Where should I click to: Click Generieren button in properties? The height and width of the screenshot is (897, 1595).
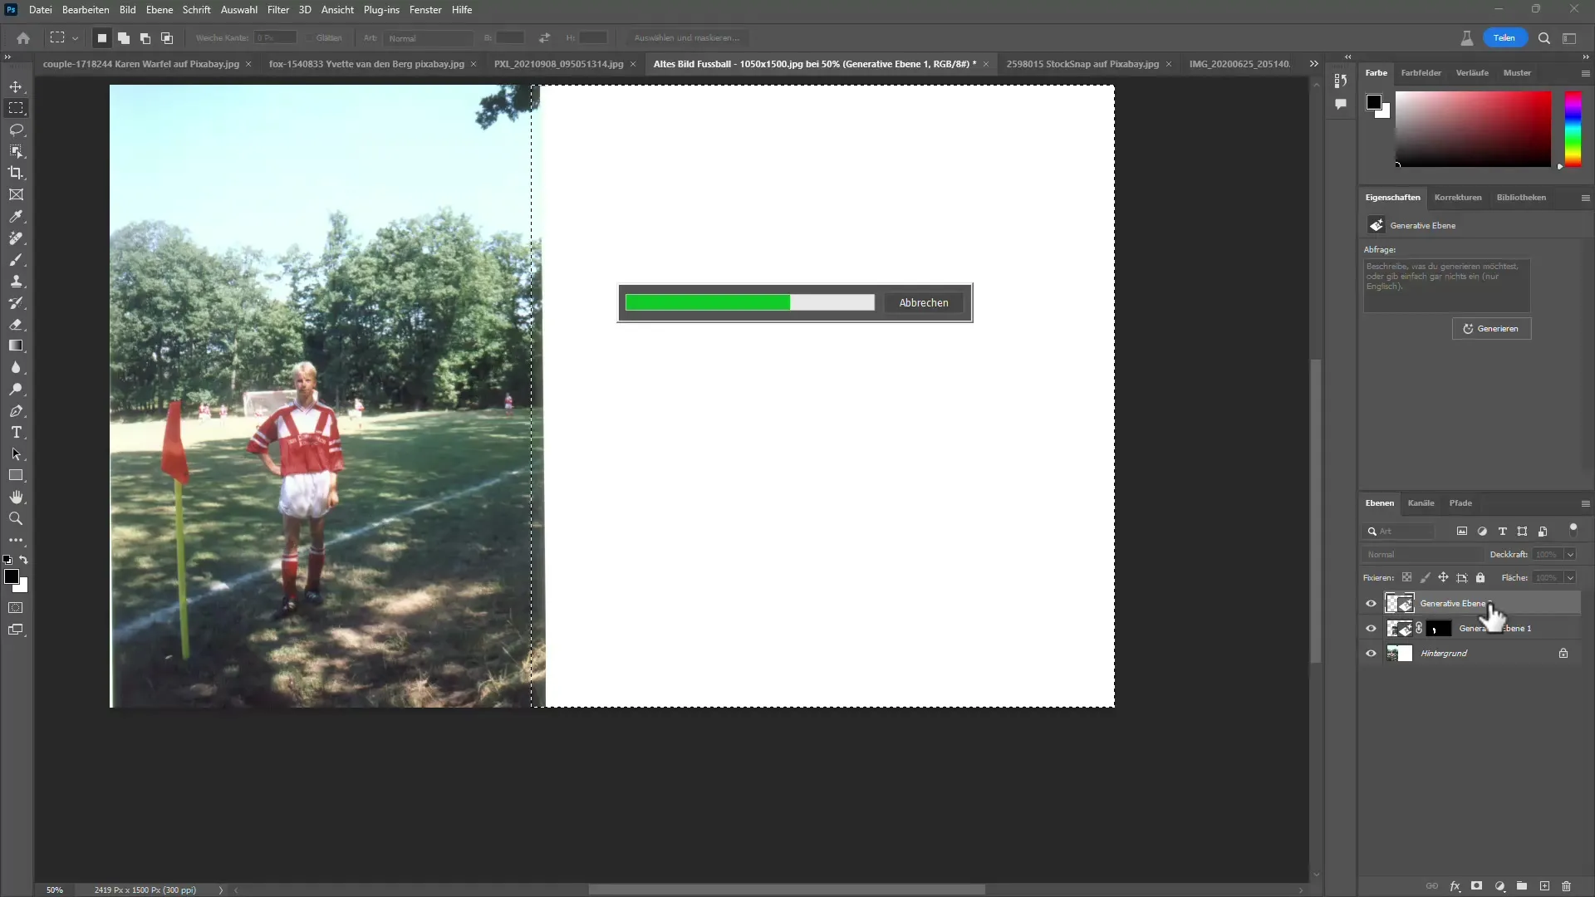tap(1492, 329)
